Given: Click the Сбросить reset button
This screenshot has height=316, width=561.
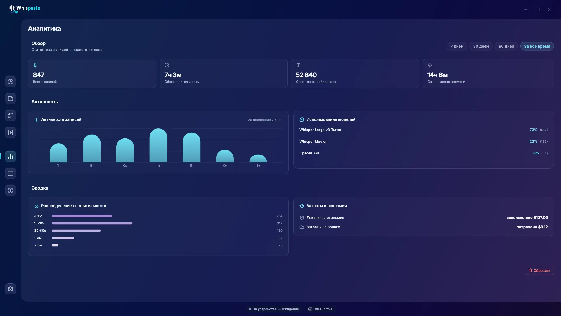Looking at the screenshot, I should pos(539,270).
